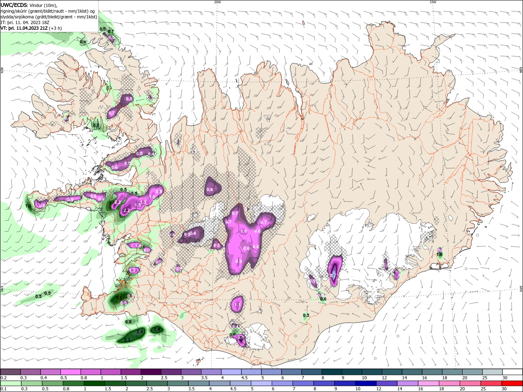Image resolution: width=523 pixels, height=392 pixels.
Task: Select the pure red rain swatch above 30
Action: pyautogui.click(x=512, y=383)
